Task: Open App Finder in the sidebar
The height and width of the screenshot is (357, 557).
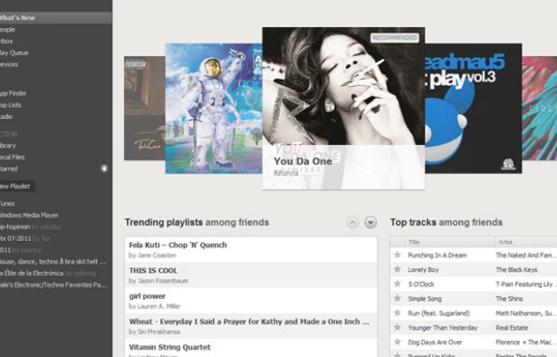Action: pyautogui.click(x=14, y=93)
